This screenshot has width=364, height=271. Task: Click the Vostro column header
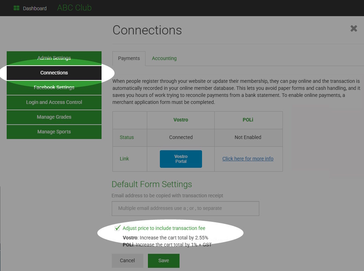click(181, 120)
